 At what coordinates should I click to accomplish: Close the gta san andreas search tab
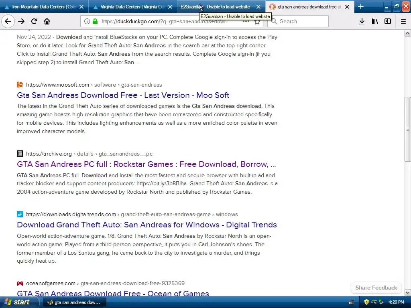tap(347, 7)
